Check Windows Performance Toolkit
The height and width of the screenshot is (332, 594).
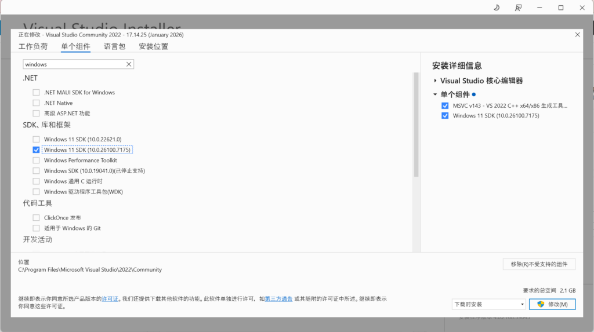tap(36, 160)
